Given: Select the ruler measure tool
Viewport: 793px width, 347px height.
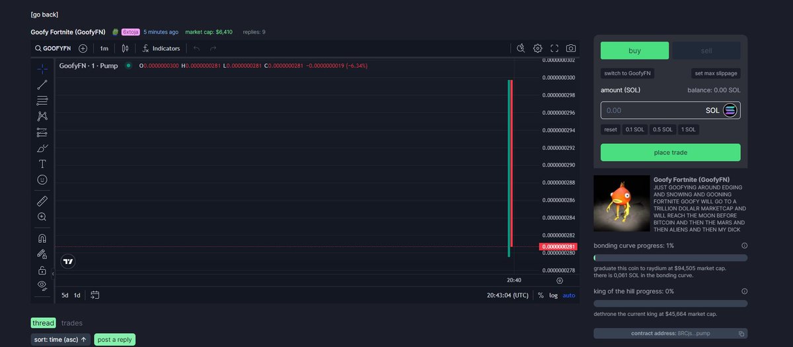Looking at the screenshot, I should click(42, 200).
